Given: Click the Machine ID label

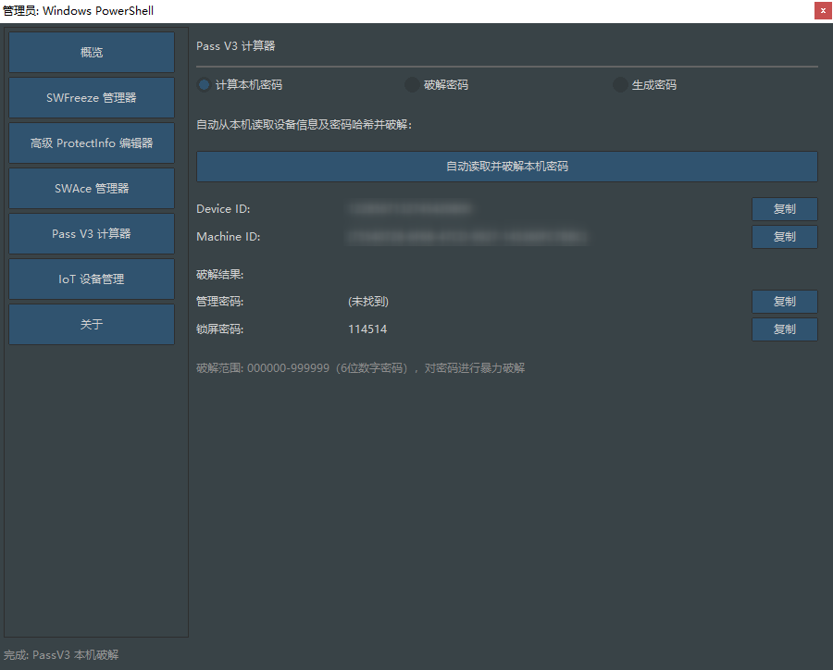Looking at the screenshot, I should [229, 236].
